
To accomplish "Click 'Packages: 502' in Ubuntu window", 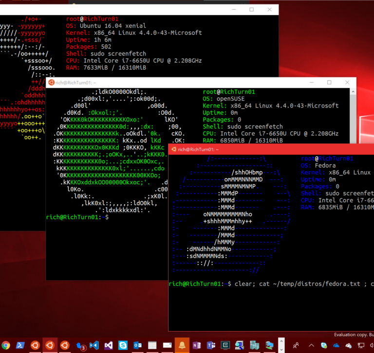I will coord(89,47).
